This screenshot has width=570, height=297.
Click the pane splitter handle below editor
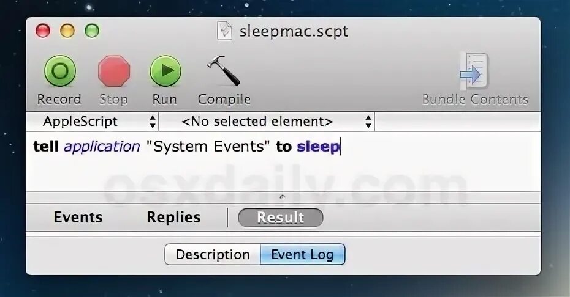[283, 197]
